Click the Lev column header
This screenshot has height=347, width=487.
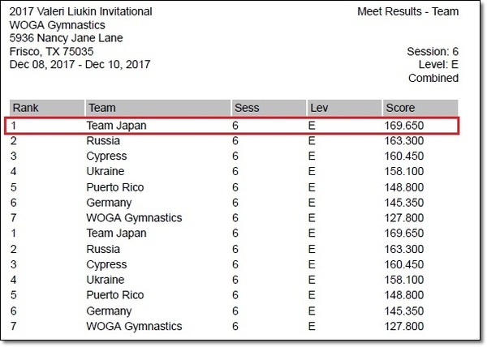[x=344, y=108]
